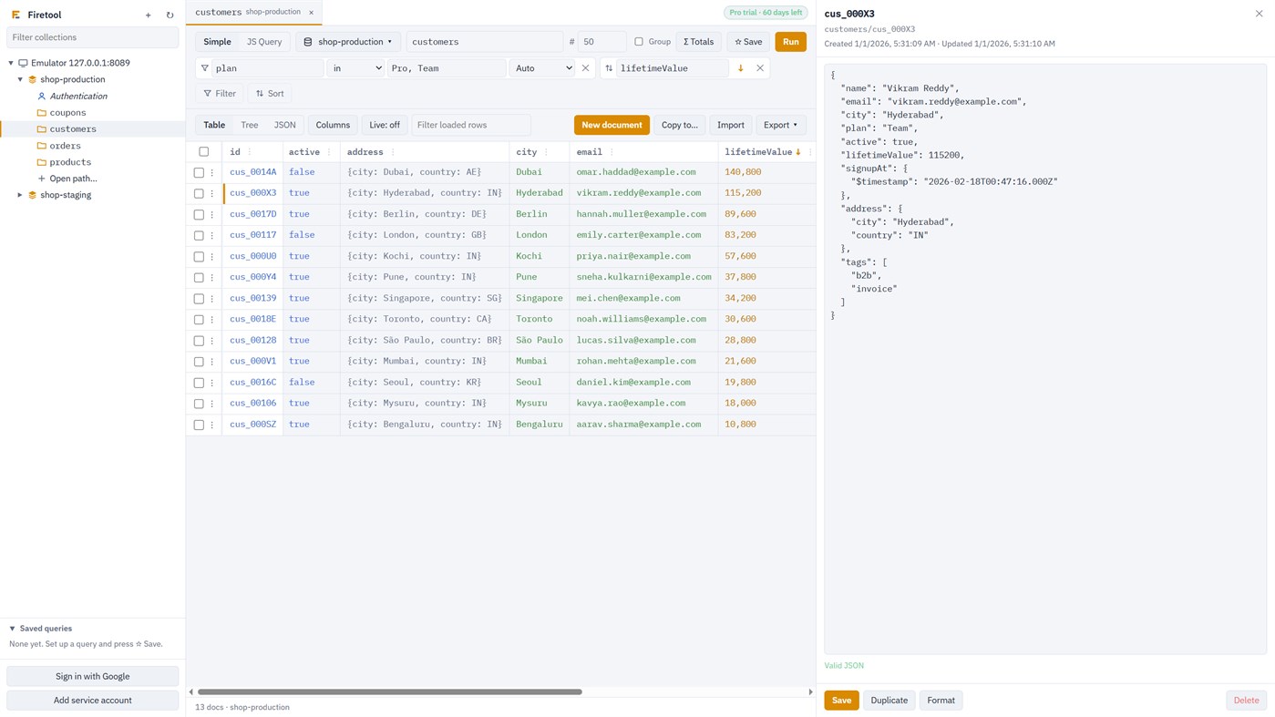Collapse the Emulator 127.0.0.1:8089 node

coord(11,63)
